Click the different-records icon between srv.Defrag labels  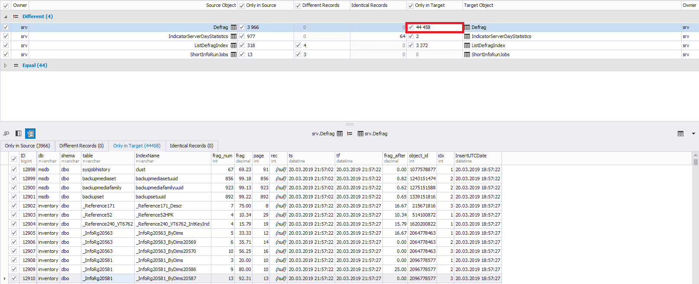point(349,134)
